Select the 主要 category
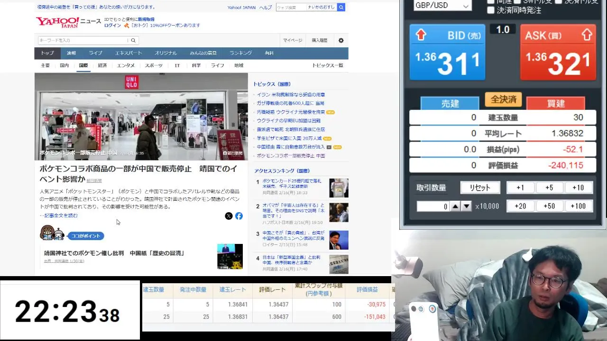Viewport: 607px width, 341px height. tap(45, 65)
